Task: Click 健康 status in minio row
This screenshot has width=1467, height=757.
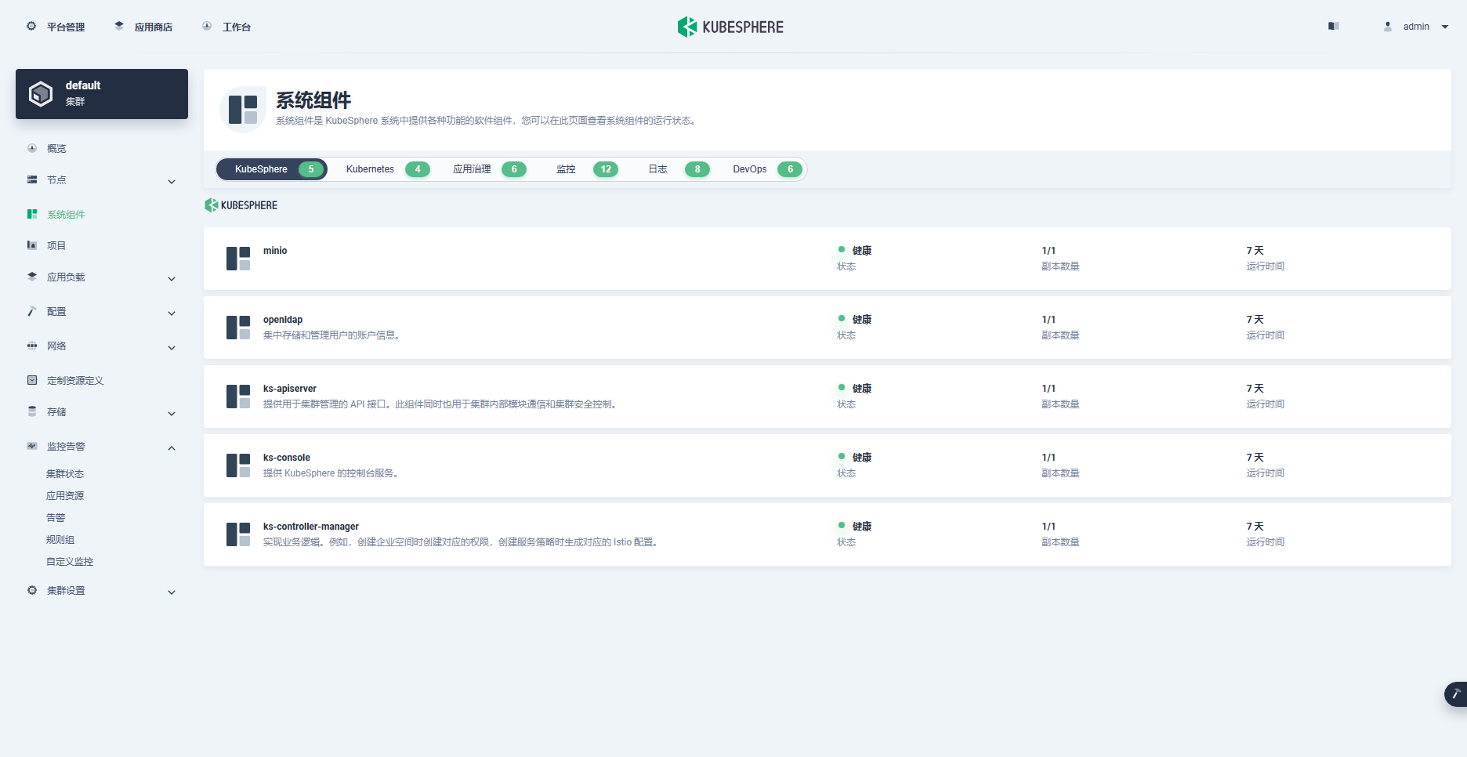Action: [862, 251]
